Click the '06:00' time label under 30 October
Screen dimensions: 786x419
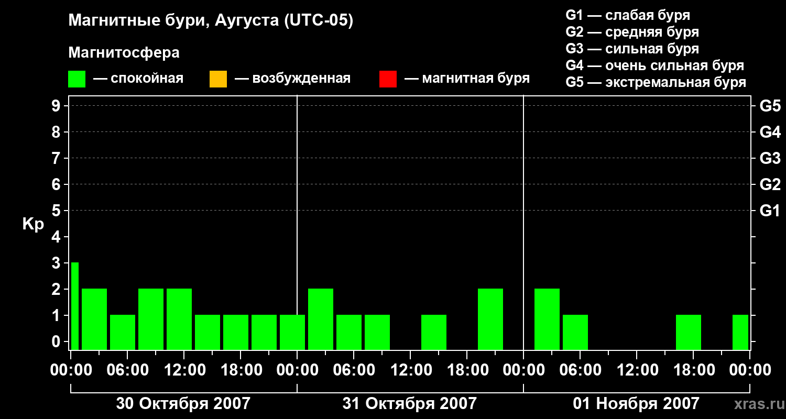click(x=127, y=370)
